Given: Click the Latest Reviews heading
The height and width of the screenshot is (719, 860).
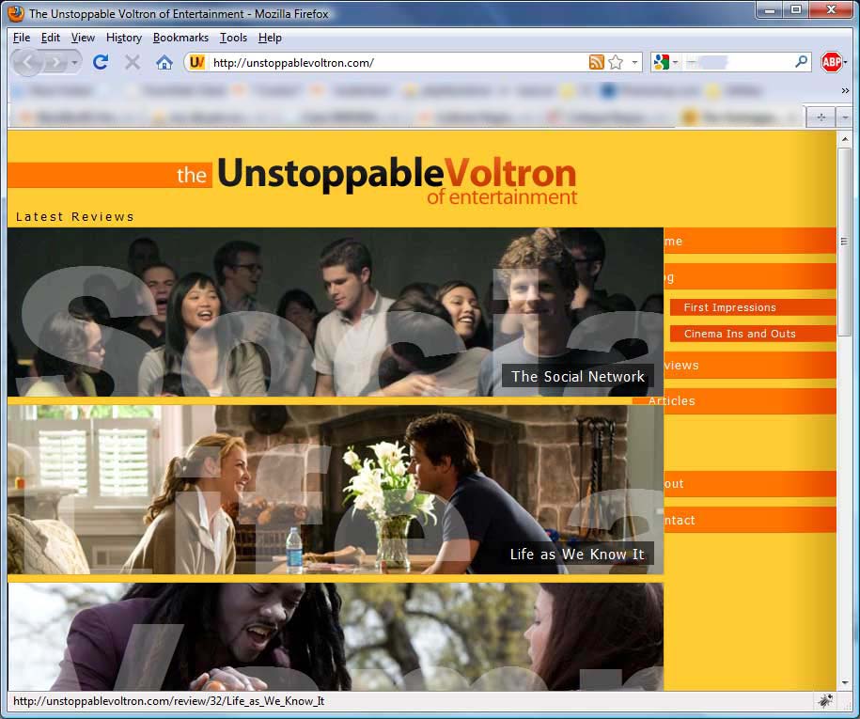Looking at the screenshot, I should (x=75, y=216).
